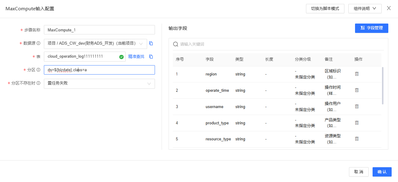398x182 pixels.
Task: Open the 数据源 project dropdown
Action: 95,44
